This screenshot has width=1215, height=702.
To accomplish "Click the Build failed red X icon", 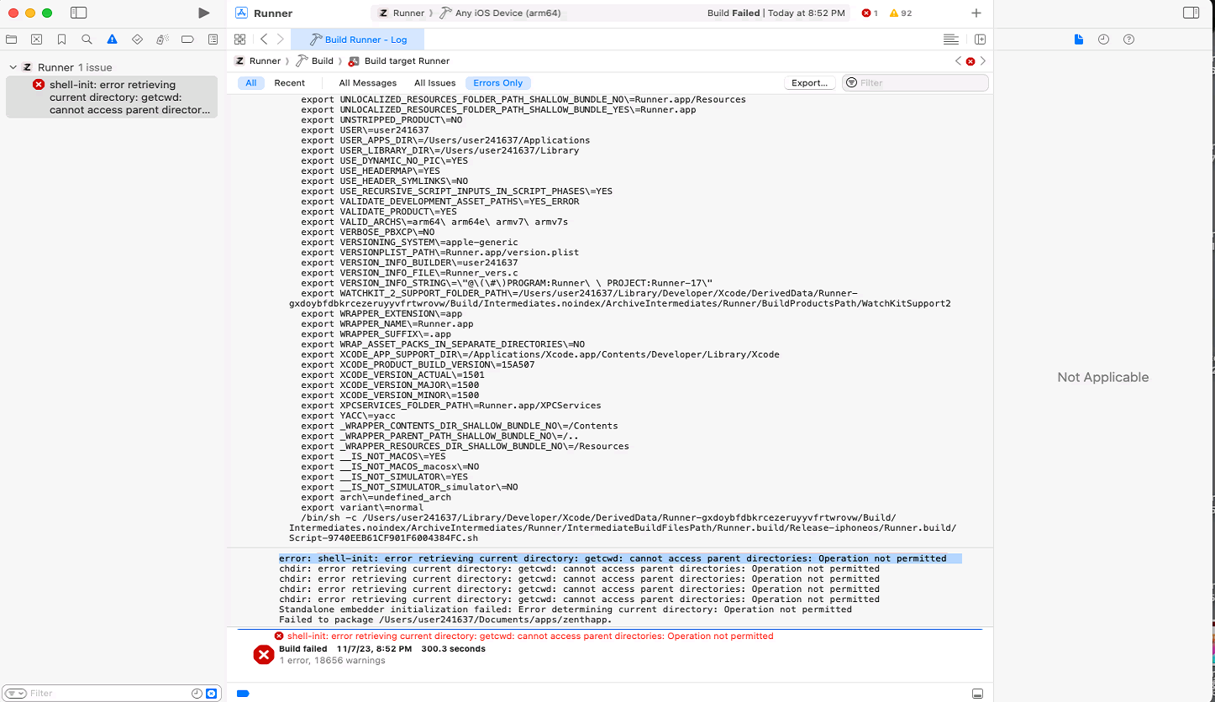I will (264, 655).
